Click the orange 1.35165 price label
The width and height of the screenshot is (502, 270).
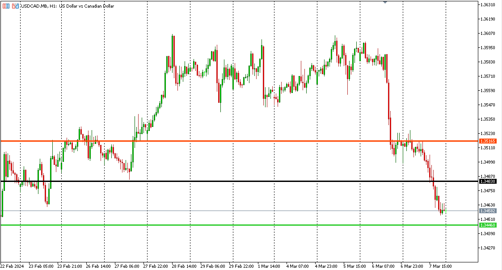(x=487, y=141)
